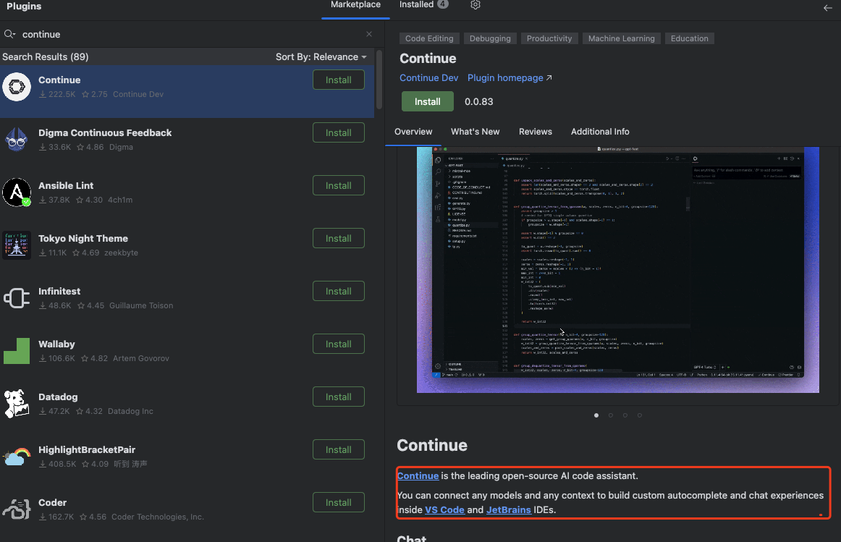Follow the Continue link in the description
Screen dimensions: 841x542
click(418, 476)
